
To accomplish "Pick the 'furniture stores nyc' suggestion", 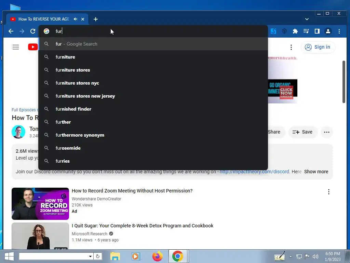I will coord(153,83).
